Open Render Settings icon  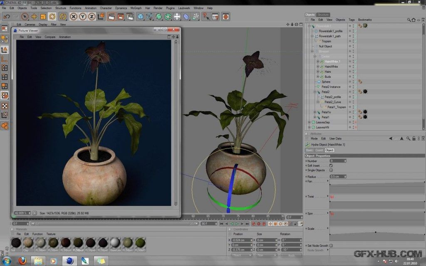click(130, 17)
